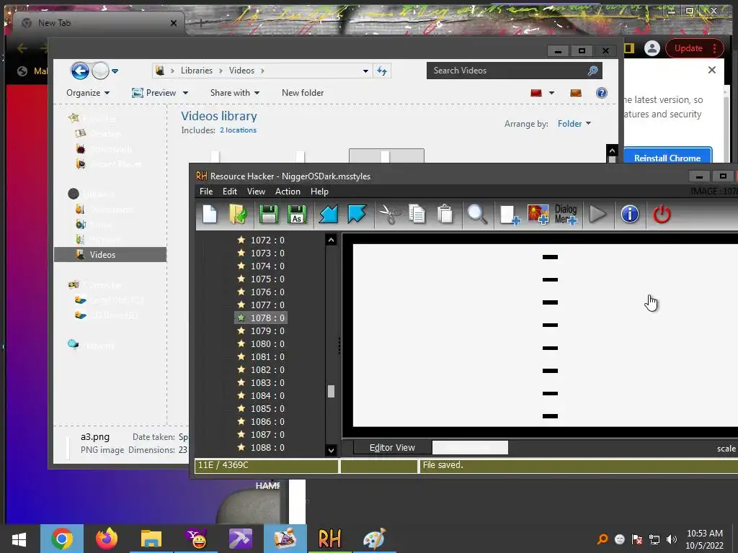
Task: Click the clock showing 10:53 AM
Action: point(705,534)
